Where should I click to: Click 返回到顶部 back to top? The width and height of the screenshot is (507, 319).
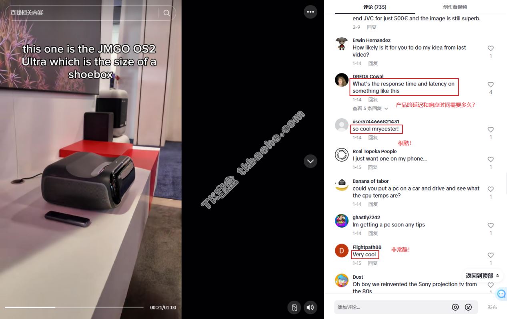tap(482, 276)
